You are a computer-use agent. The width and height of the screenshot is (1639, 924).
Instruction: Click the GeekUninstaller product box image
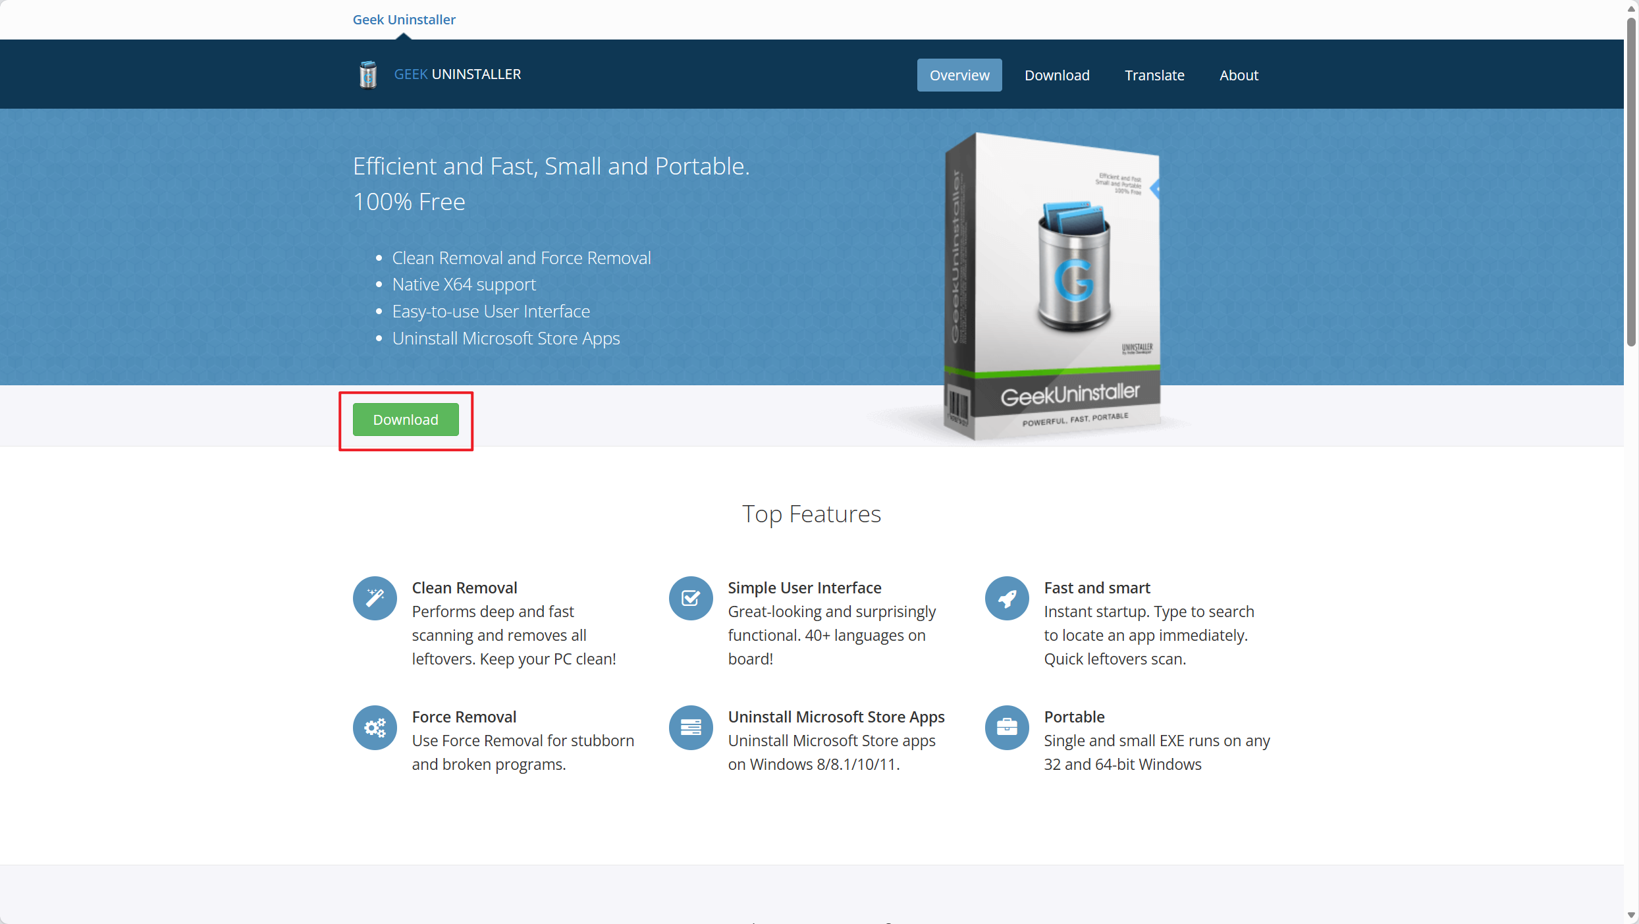pos(1052,286)
